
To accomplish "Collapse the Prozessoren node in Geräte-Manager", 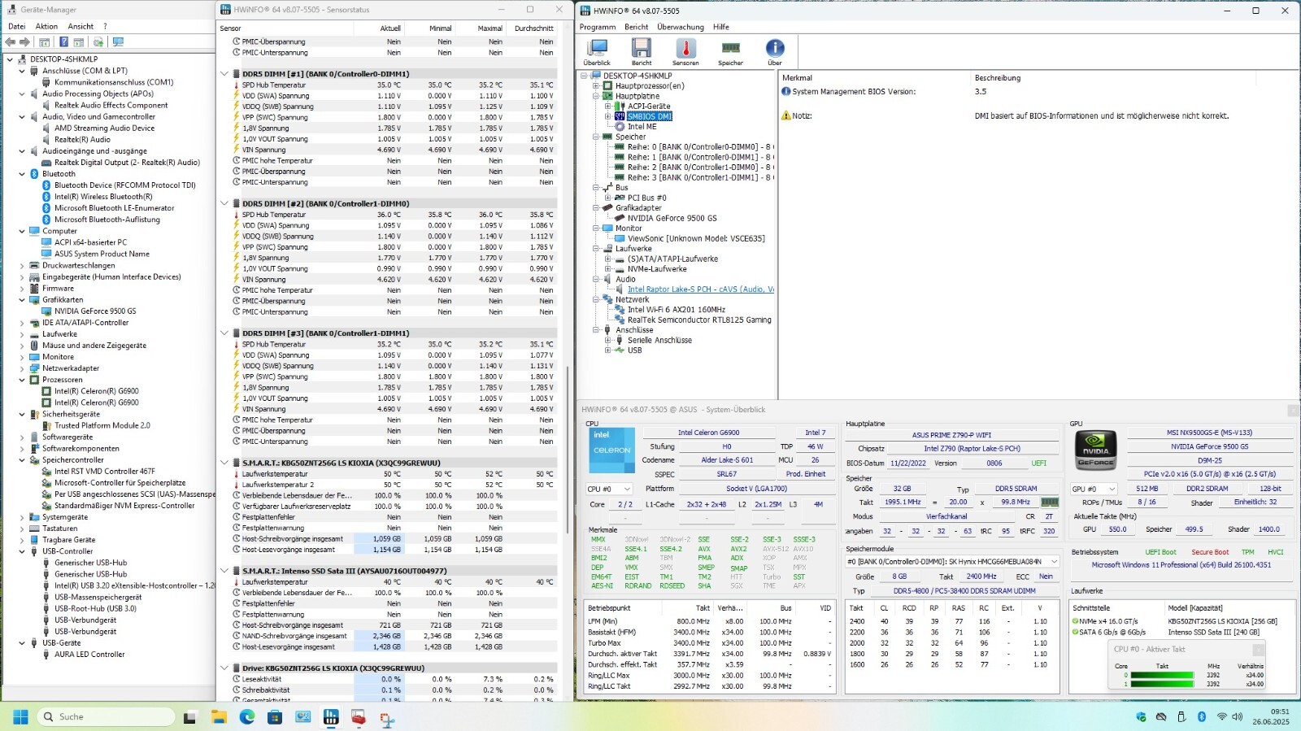I will click(22, 380).
